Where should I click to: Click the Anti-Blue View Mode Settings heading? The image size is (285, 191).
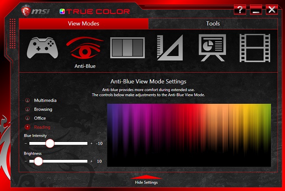click(148, 81)
